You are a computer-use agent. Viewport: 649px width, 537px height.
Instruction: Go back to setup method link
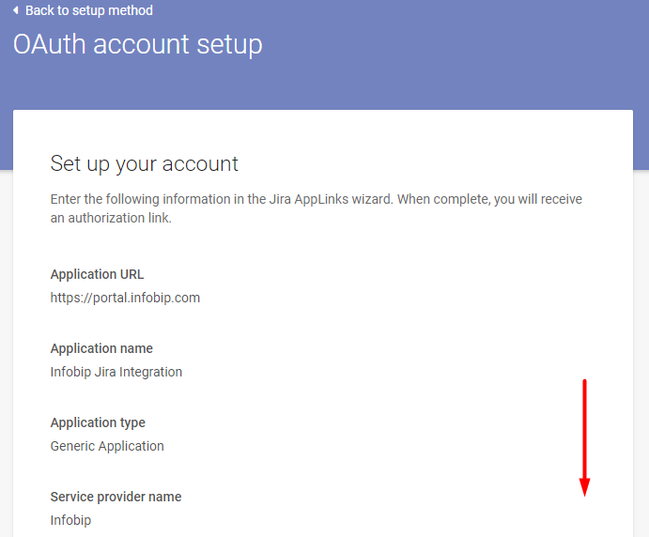pos(89,10)
